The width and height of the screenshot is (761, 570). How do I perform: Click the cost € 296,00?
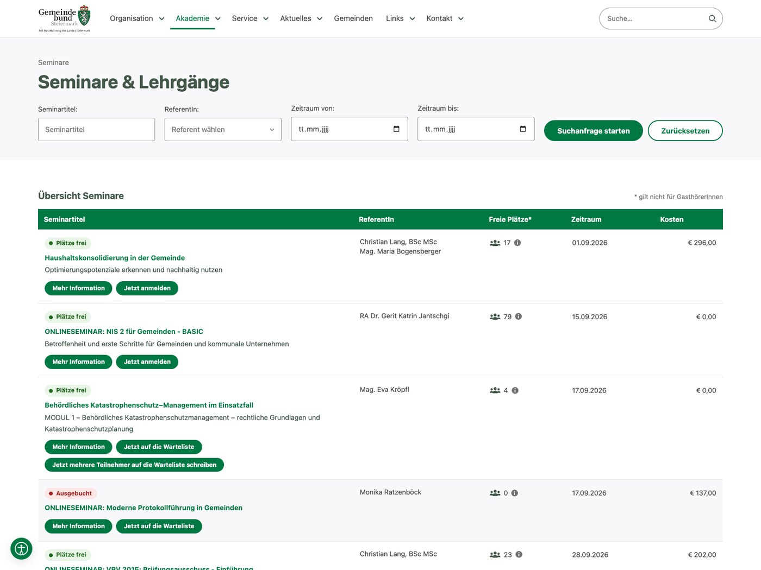702,243
